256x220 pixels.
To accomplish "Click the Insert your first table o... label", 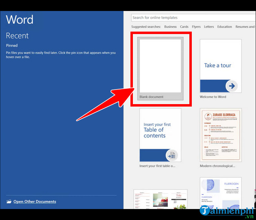I will coord(157,166).
